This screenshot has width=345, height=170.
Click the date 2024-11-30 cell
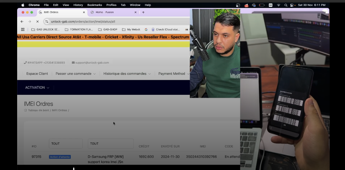coord(170,157)
